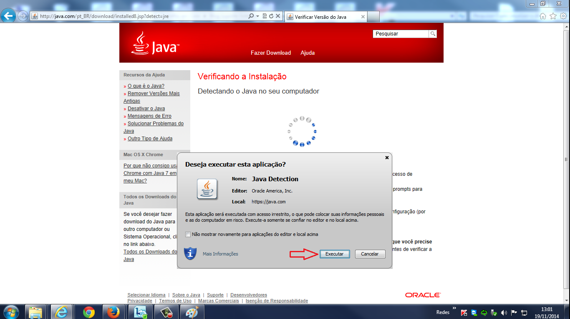
Task: Open the address bar search suggestions dropdown
Action: click(x=258, y=16)
